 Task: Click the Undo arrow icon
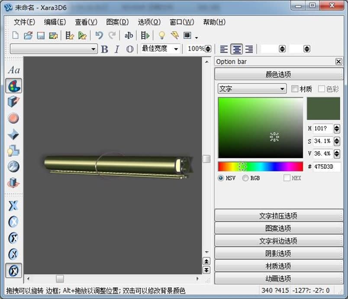coord(99,35)
